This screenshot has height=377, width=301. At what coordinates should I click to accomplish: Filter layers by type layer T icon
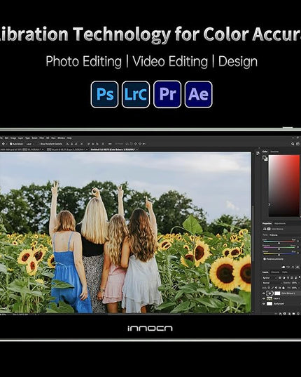[288, 278]
